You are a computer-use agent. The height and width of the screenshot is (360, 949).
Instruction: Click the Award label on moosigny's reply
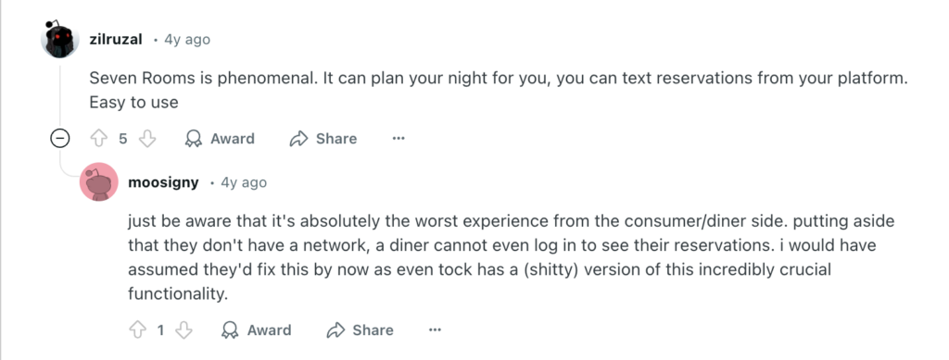pyautogui.click(x=270, y=329)
